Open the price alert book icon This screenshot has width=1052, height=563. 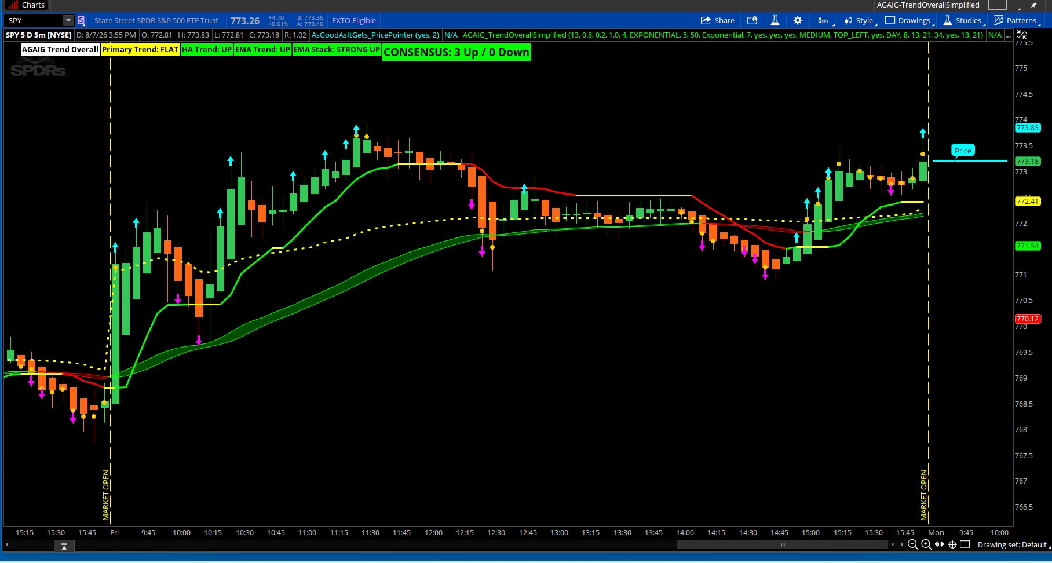click(753, 20)
